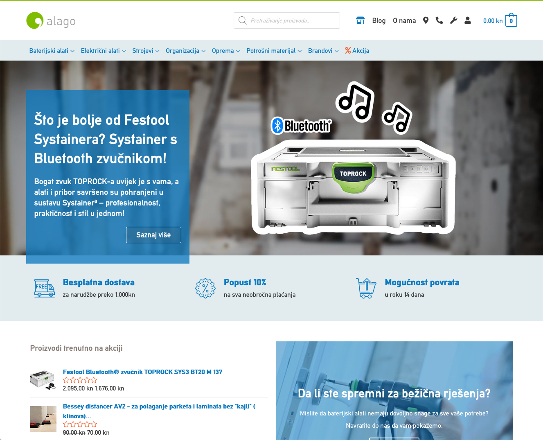Click the Mogućnost povrata heading
543x440 pixels.
coord(422,282)
